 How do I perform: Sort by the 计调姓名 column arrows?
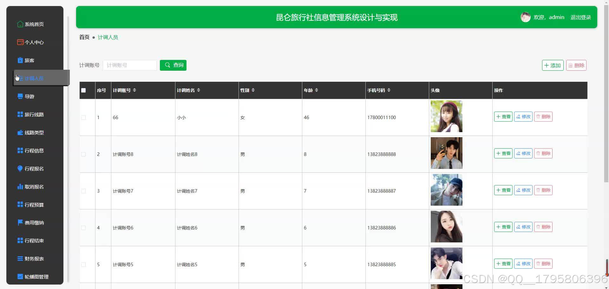pyautogui.click(x=199, y=90)
